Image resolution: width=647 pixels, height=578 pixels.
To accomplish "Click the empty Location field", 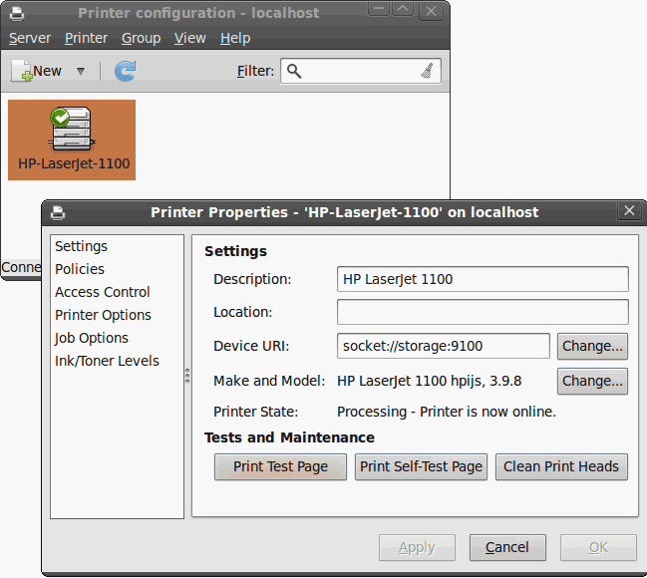I will [x=483, y=312].
